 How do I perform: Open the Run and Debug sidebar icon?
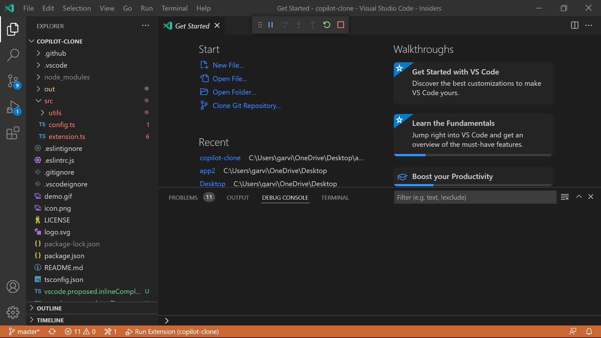13,107
